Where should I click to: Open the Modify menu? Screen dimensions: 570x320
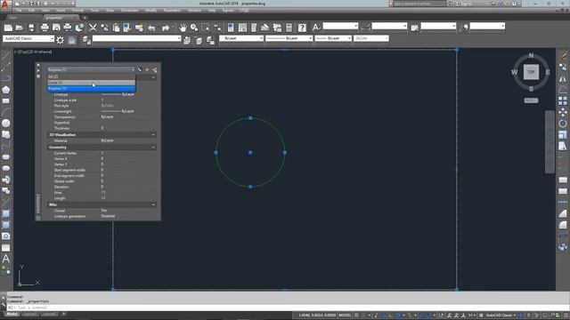click(151, 11)
